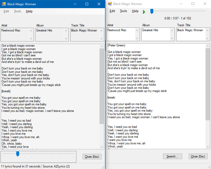Open the Help menu in left window
This screenshot has height=169, width=211.
pos(29,11)
